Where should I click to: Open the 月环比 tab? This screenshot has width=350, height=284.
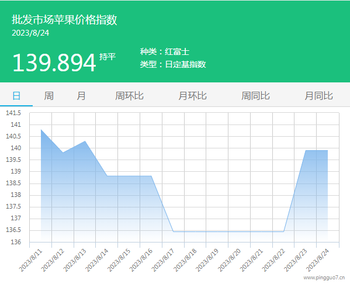click(193, 96)
